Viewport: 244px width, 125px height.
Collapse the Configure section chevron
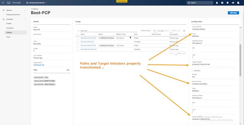click(25, 19)
